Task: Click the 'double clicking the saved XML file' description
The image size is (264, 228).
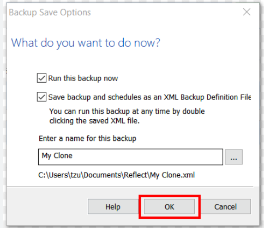Action: pyautogui.click(x=94, y=121)
